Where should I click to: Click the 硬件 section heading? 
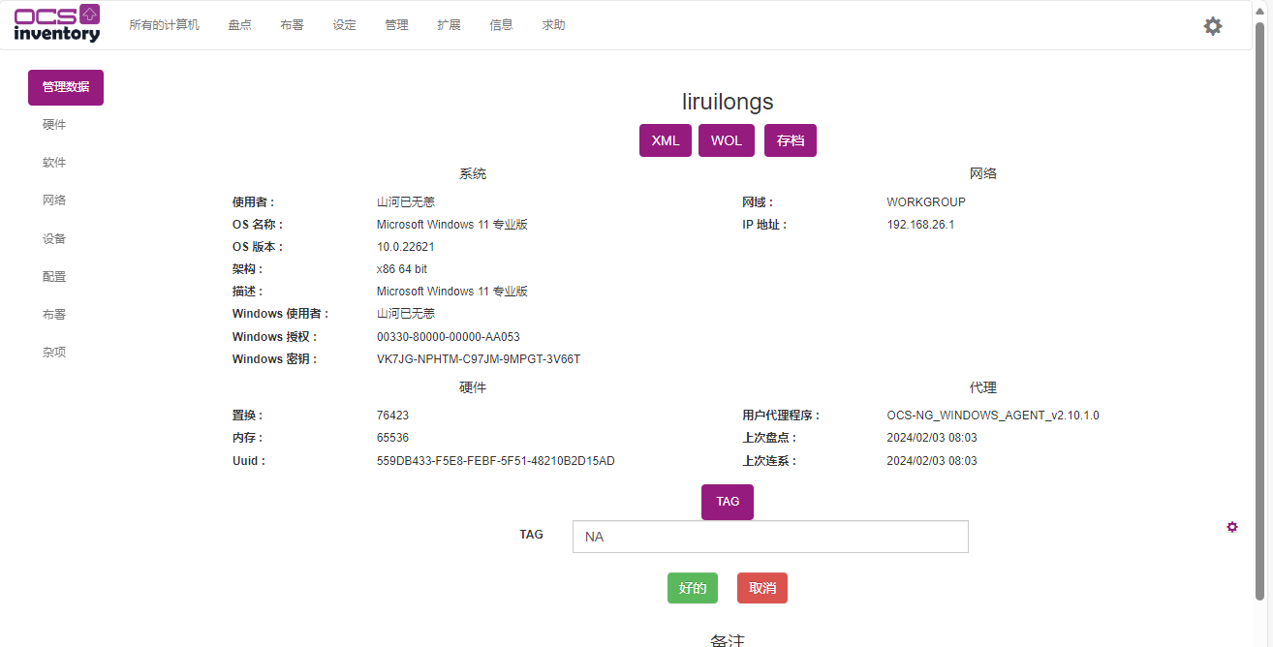pos(473,387)
